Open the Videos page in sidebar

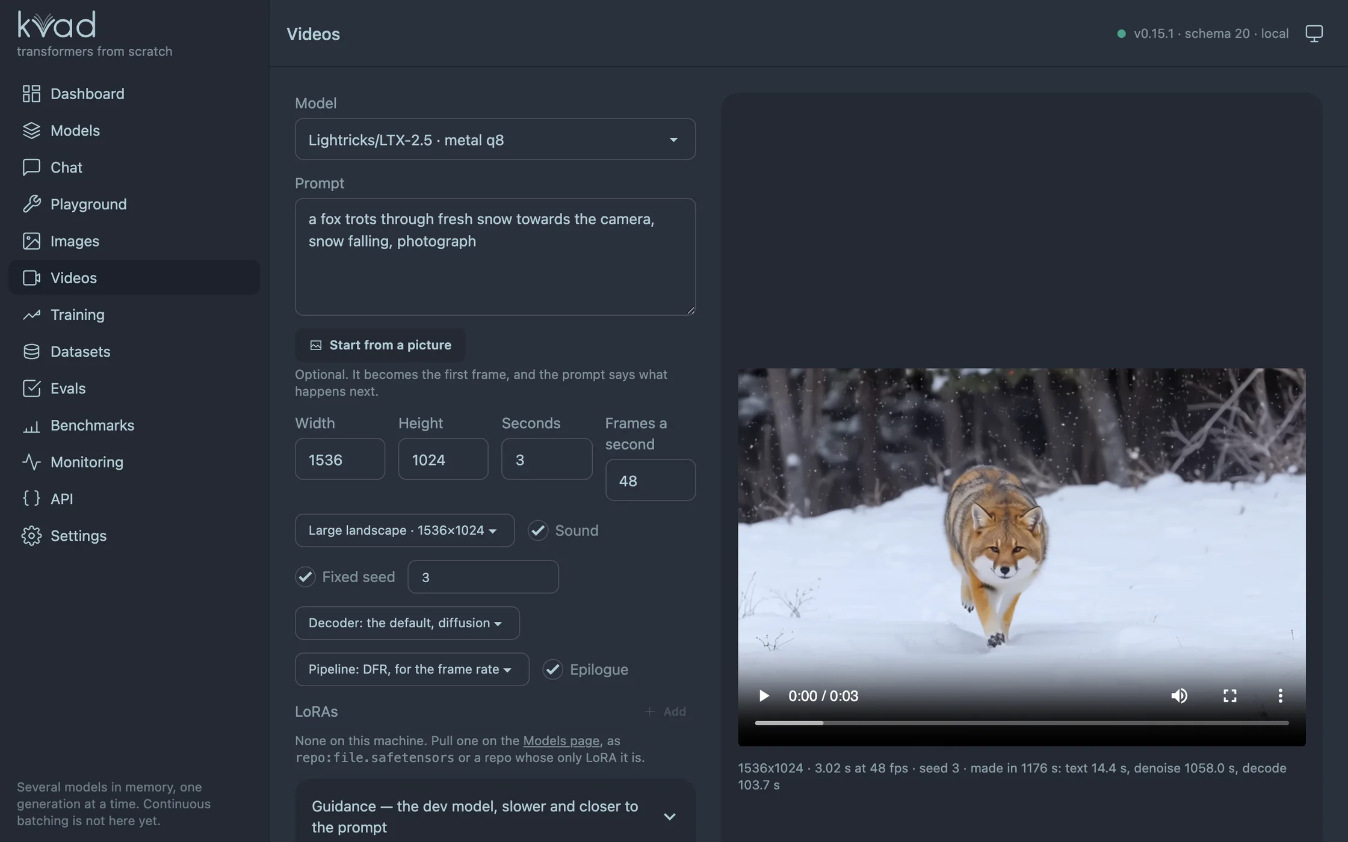(134, 278)
